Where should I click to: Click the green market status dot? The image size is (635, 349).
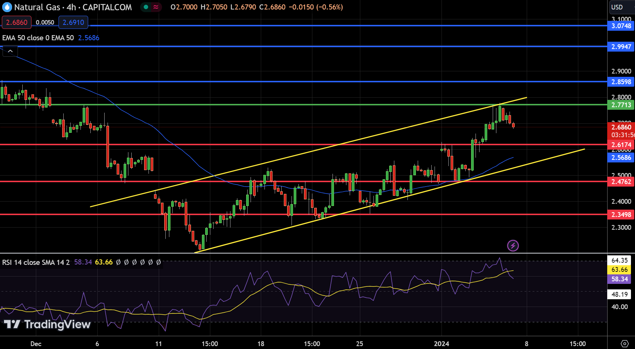coord(146,7)
